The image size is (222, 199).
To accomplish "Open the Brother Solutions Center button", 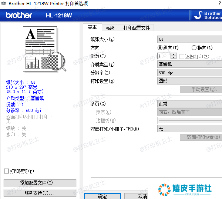I will (x=206, y=15).
